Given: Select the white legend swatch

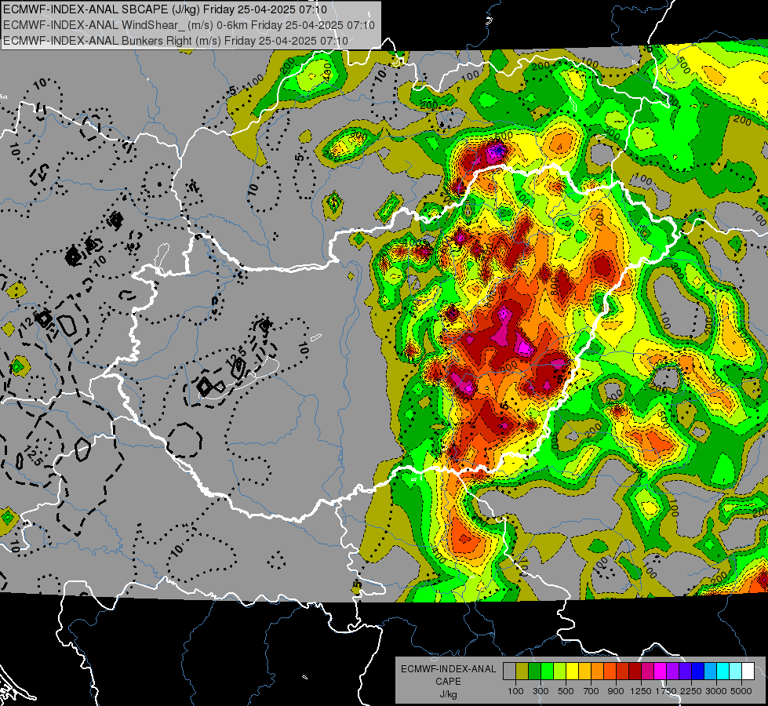Looking at the screenshot, I should click(748, 671).
